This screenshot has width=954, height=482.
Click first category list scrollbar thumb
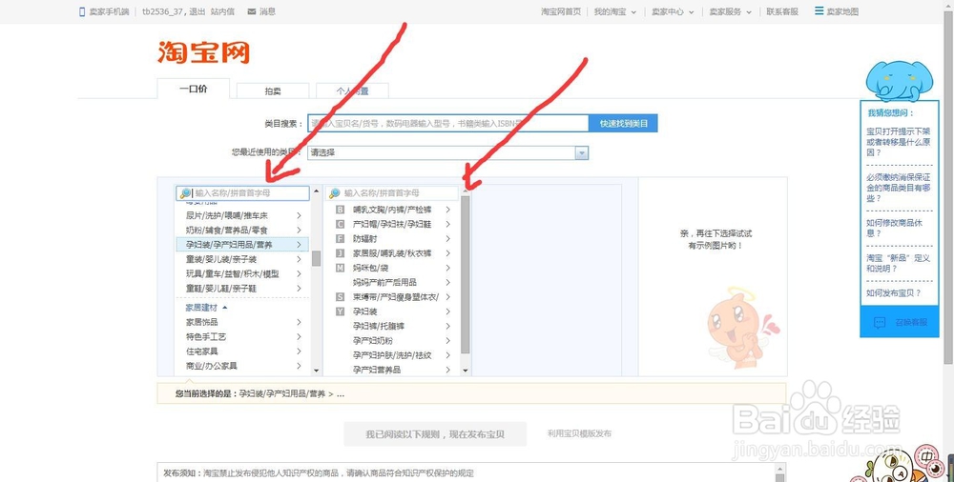[x=317, y=258]
